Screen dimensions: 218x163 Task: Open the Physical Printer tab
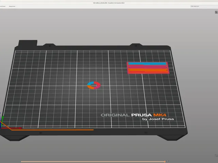tap(12, 6)
